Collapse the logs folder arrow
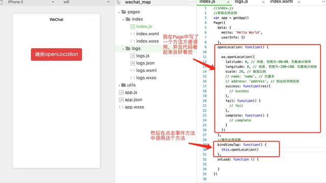The height and width of the screenshot is (183, 326). click(123, 49)
